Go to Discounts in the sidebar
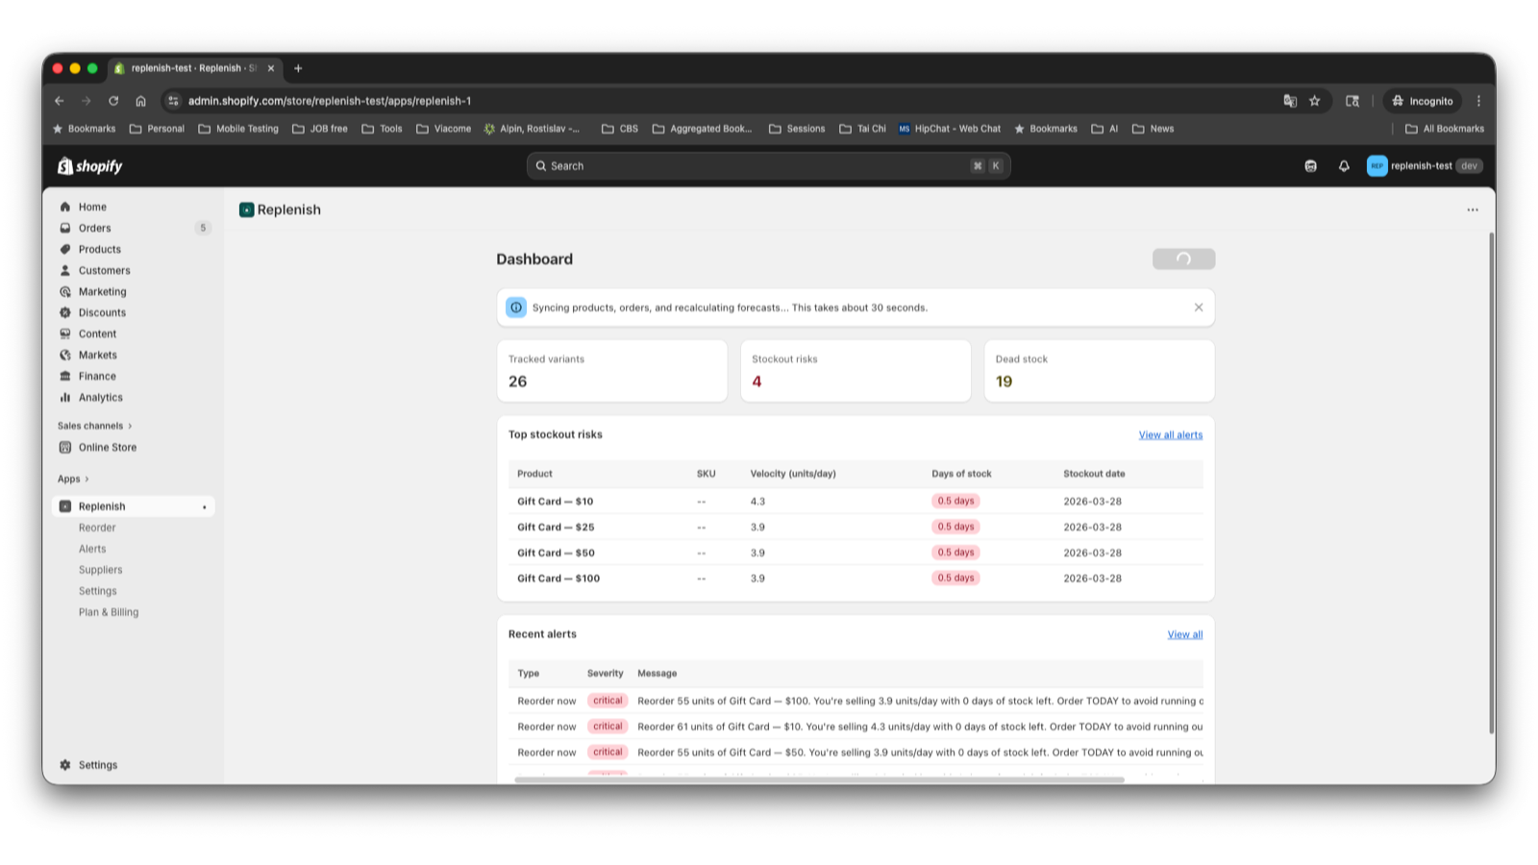This screenshot has height=865, width=1538. [x=102, y=312]
